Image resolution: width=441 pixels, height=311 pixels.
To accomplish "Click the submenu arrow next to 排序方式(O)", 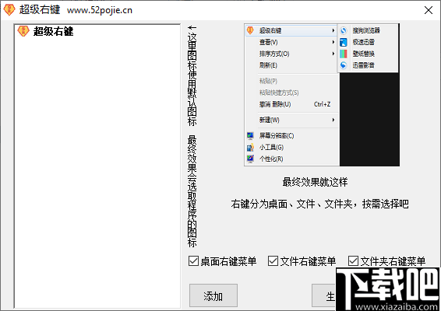I will [x=333, y=54].
